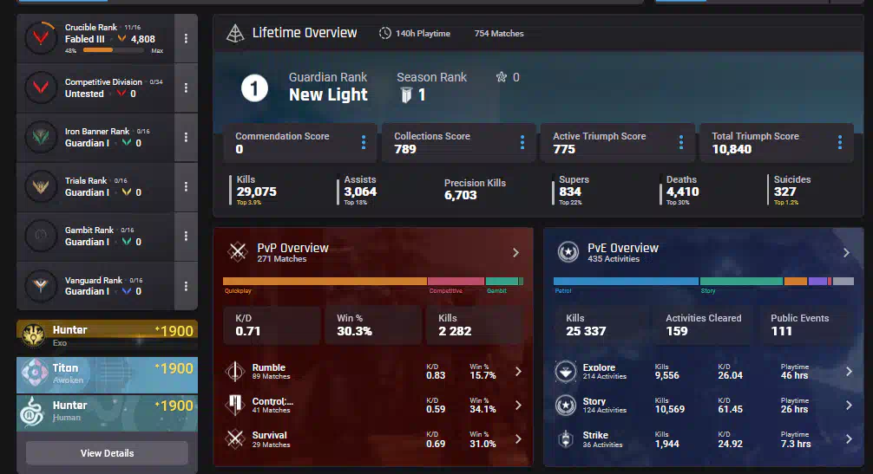Click the Trials Rank emblem icon
Image resolution: width=873 pixels, height=474 pixels.
point(40,186)
